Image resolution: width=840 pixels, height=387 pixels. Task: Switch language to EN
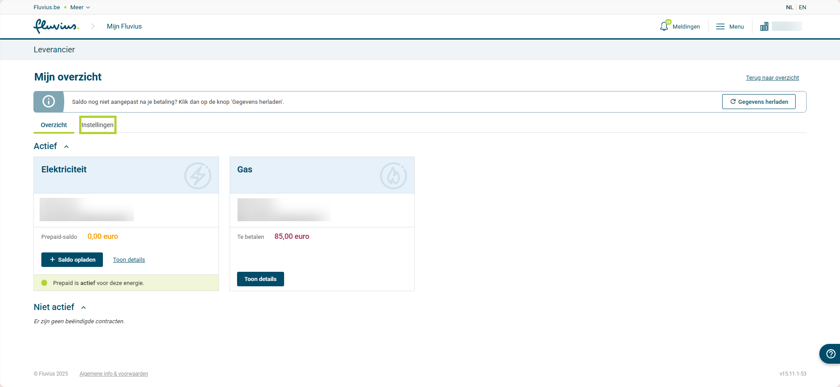coord(802,7)
